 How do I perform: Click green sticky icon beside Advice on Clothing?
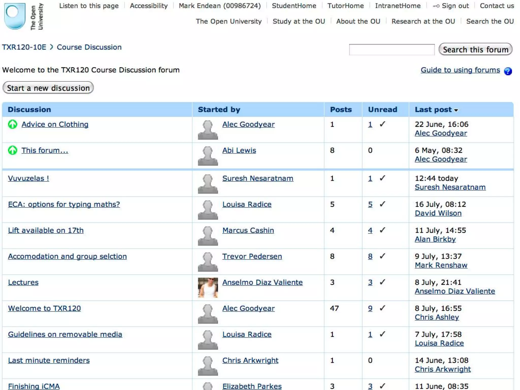coord(12,124)
